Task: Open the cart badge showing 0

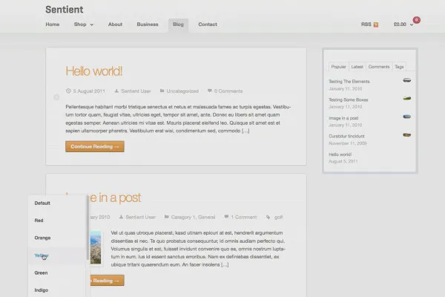Action: [416, 20]
